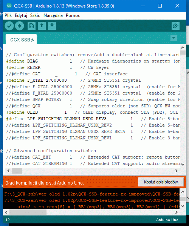Click the 'uint8_t ms_regs[8]' console line

pyautogui.click(x=98, y=207)
